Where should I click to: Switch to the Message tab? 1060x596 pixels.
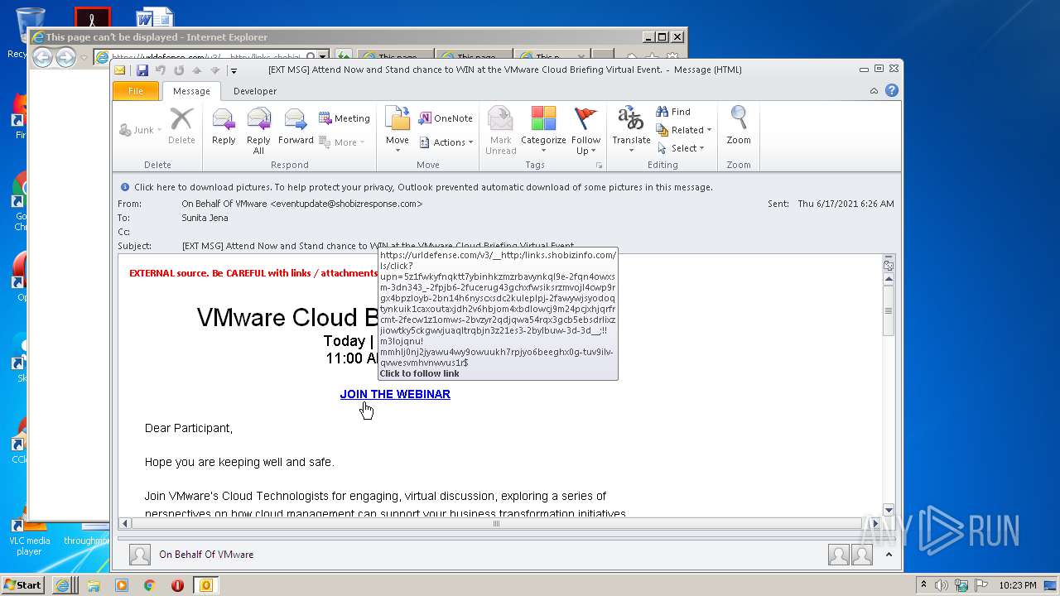coord(191,91)
